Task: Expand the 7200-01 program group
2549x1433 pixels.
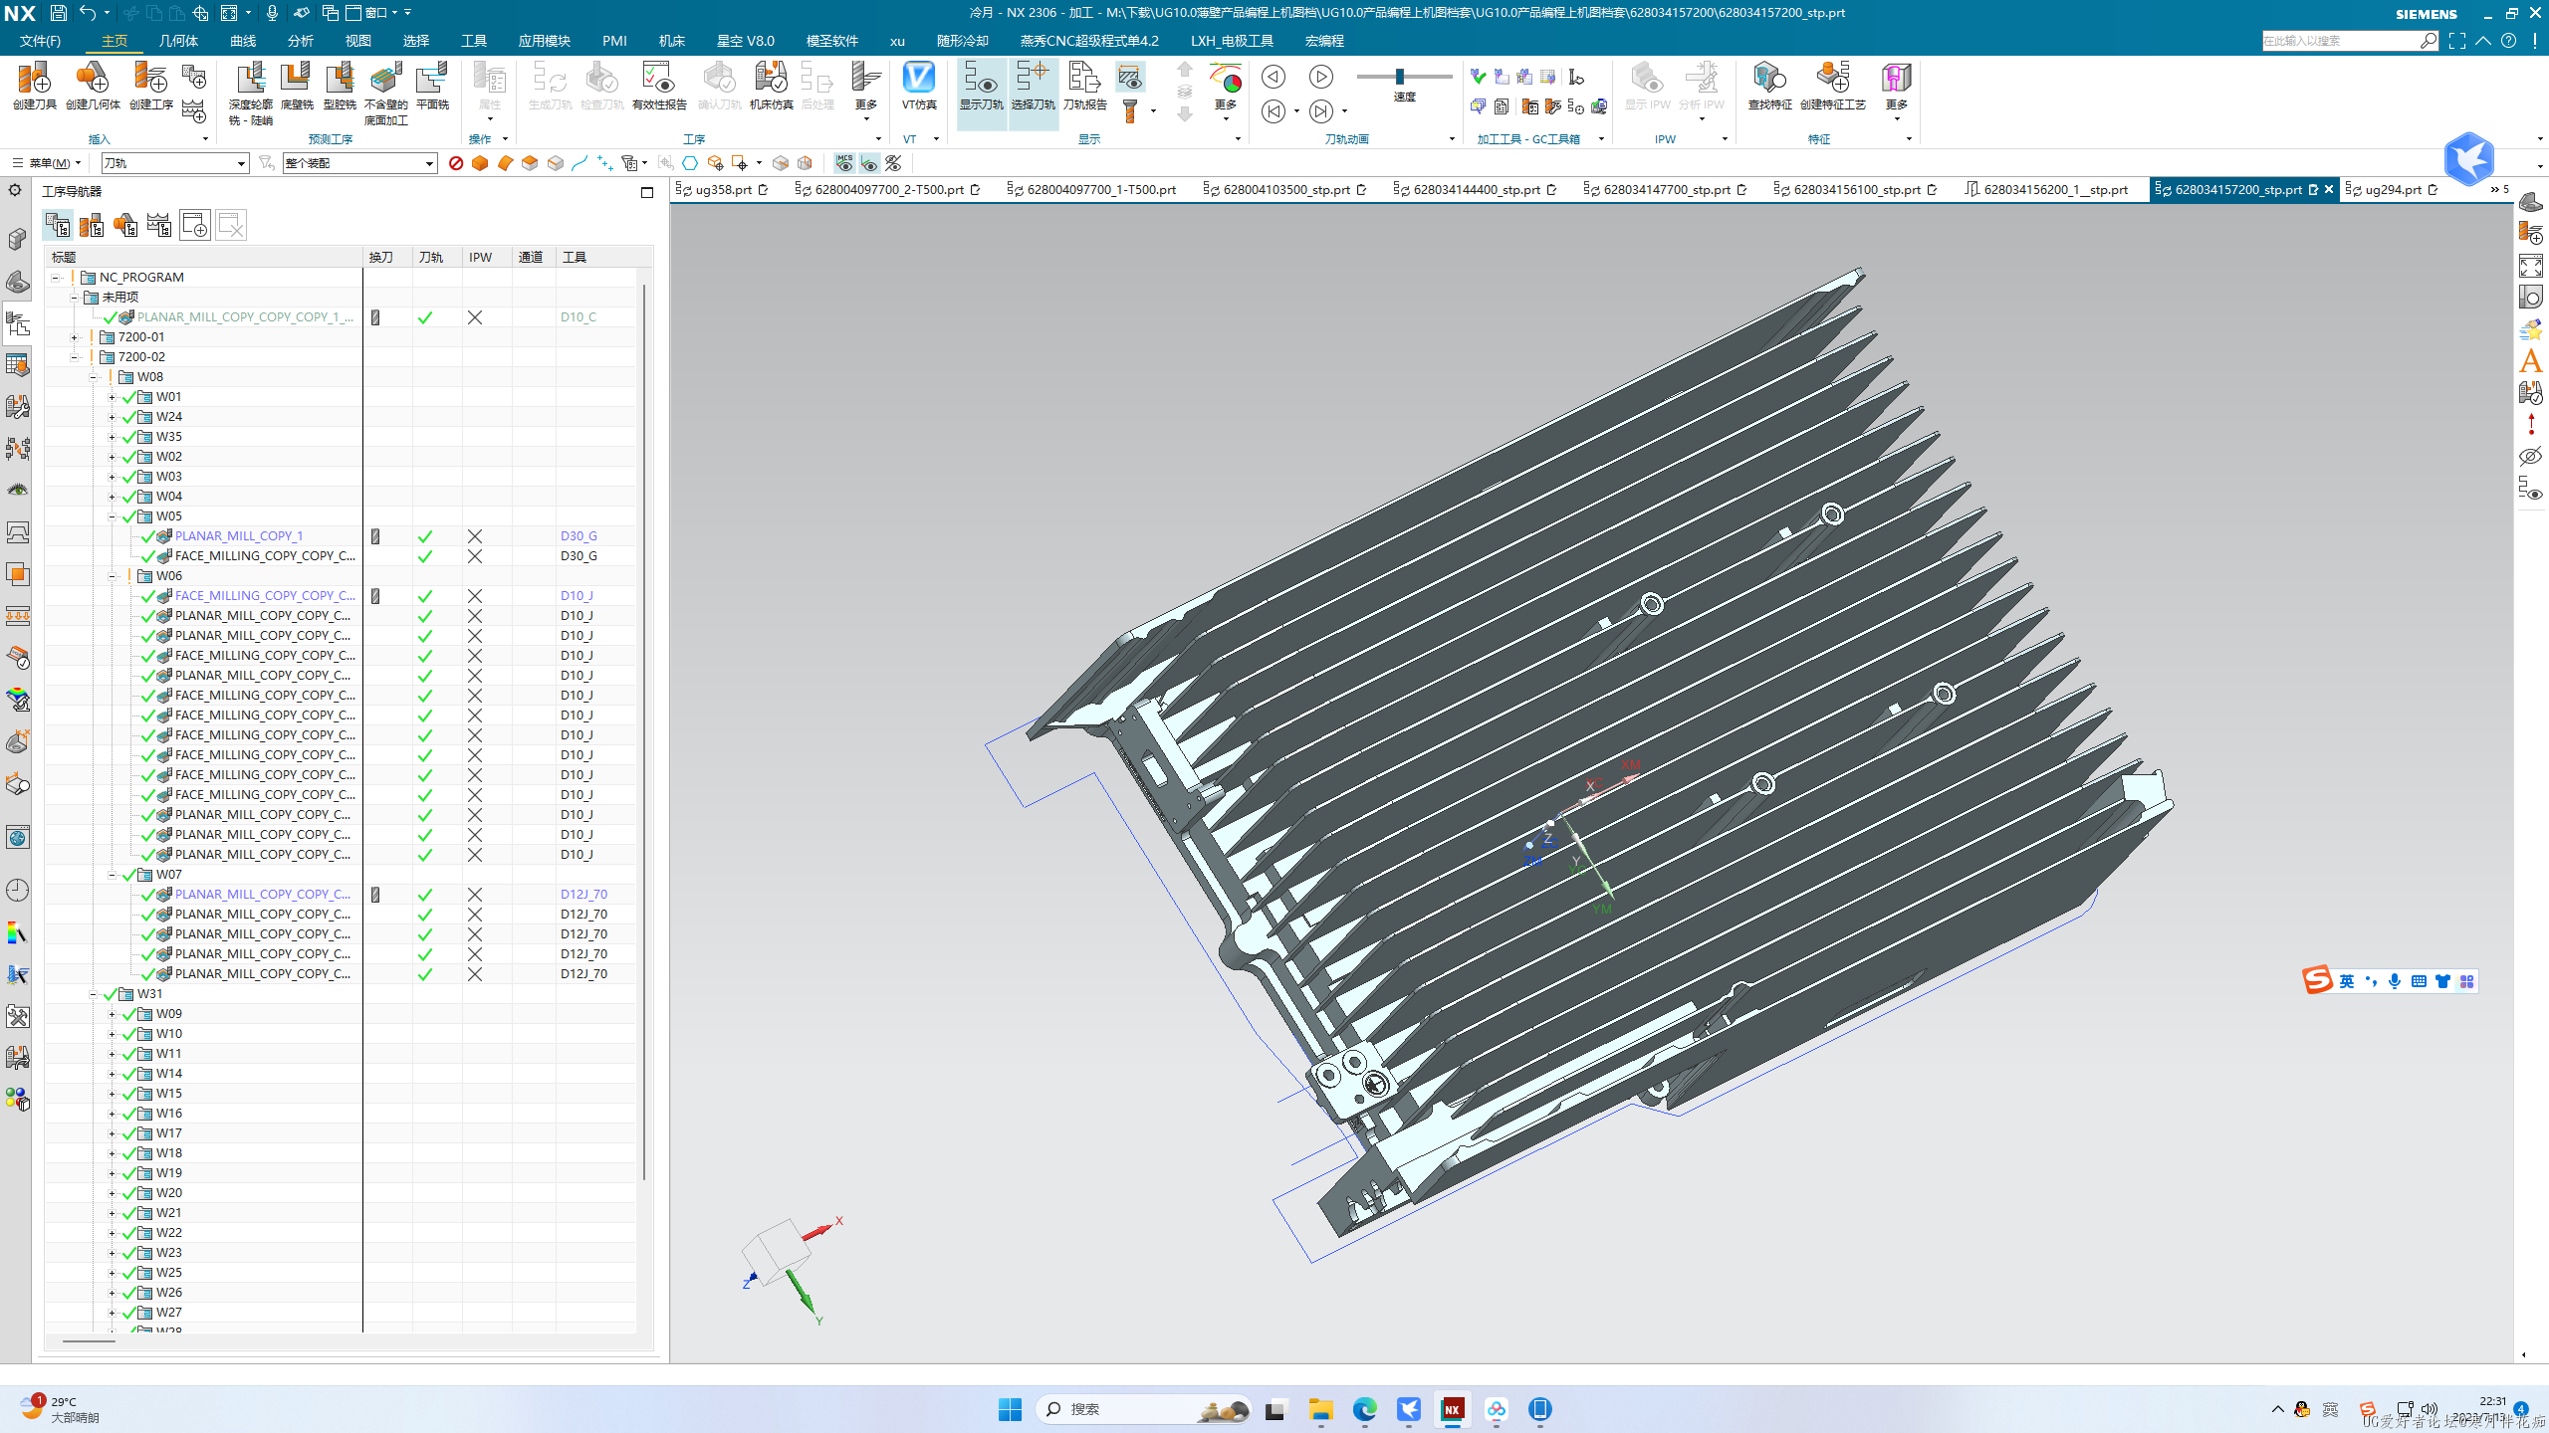Action: [x=75, y=337]
